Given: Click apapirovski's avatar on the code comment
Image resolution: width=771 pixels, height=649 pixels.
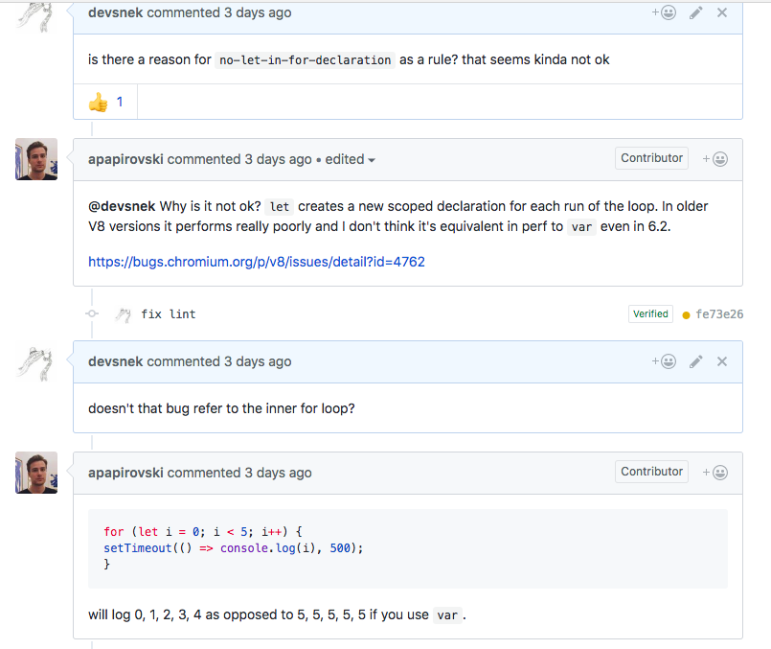Looking at the screenshot, I should 36,473.
